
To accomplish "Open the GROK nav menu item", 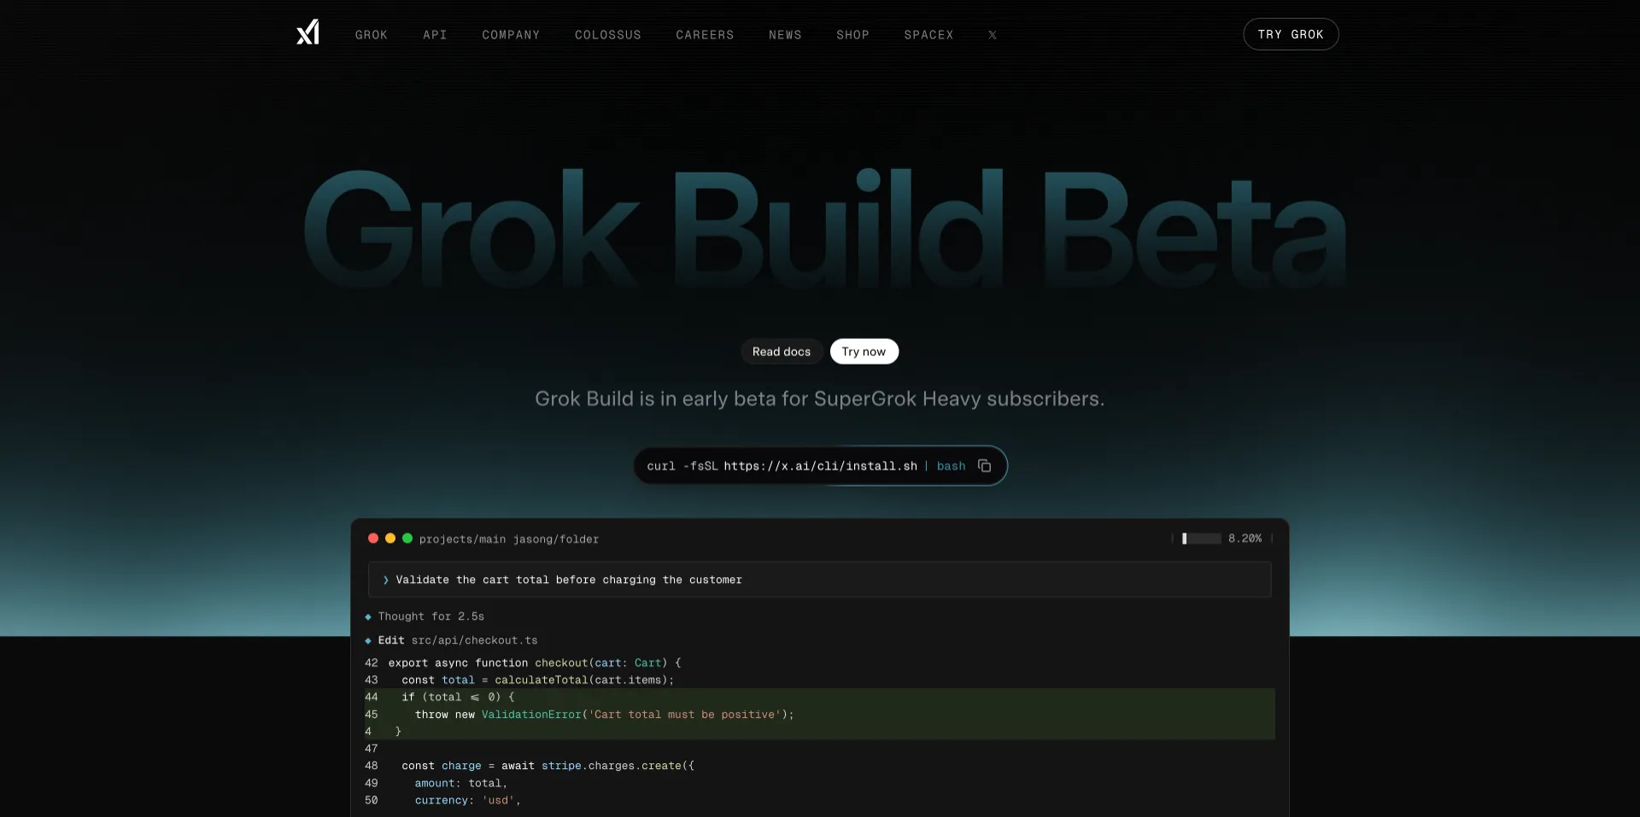I will pyautogui.click(x=372, y=35).
